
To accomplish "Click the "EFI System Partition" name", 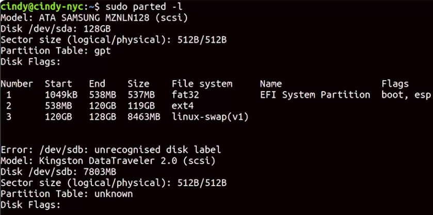I will tap(315, 95).
